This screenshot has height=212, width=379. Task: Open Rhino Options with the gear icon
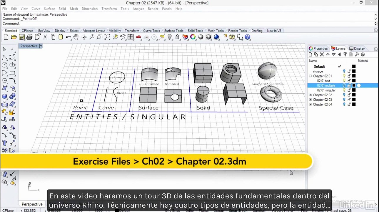232,37
